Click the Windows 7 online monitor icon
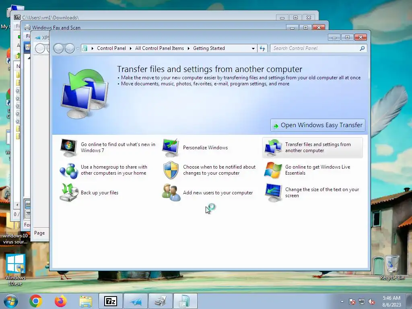 [x=68, y=147]
